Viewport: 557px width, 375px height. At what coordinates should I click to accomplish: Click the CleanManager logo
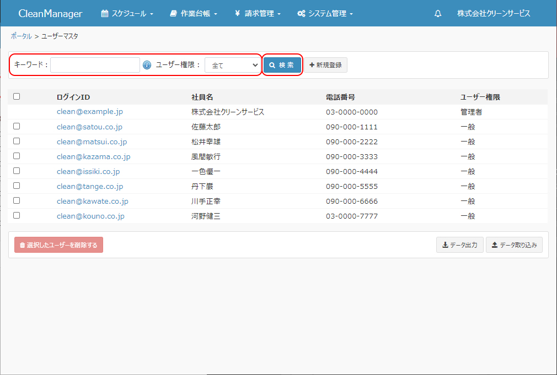click(50, 14)
